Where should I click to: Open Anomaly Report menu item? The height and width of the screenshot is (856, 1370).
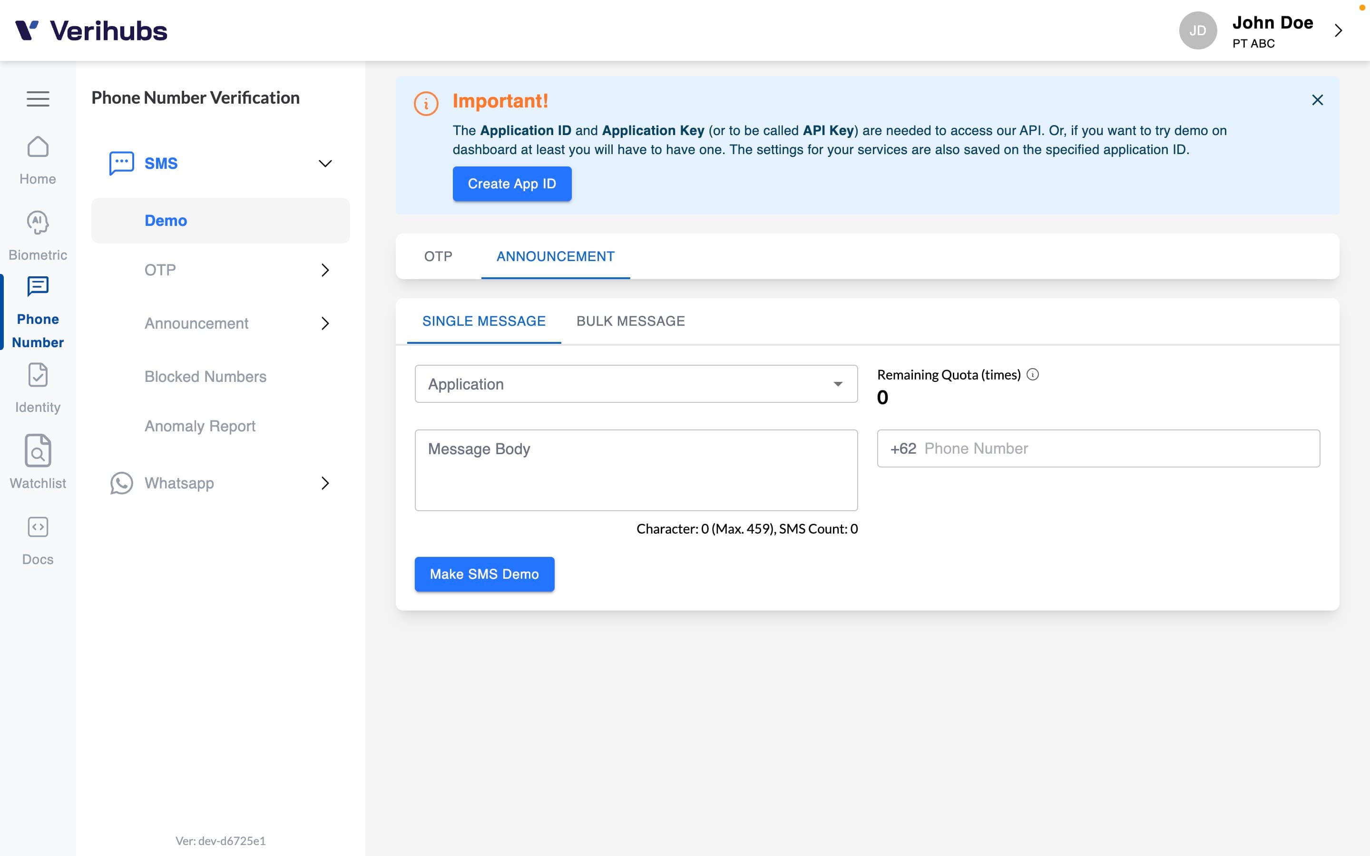(x=200, y=426)
